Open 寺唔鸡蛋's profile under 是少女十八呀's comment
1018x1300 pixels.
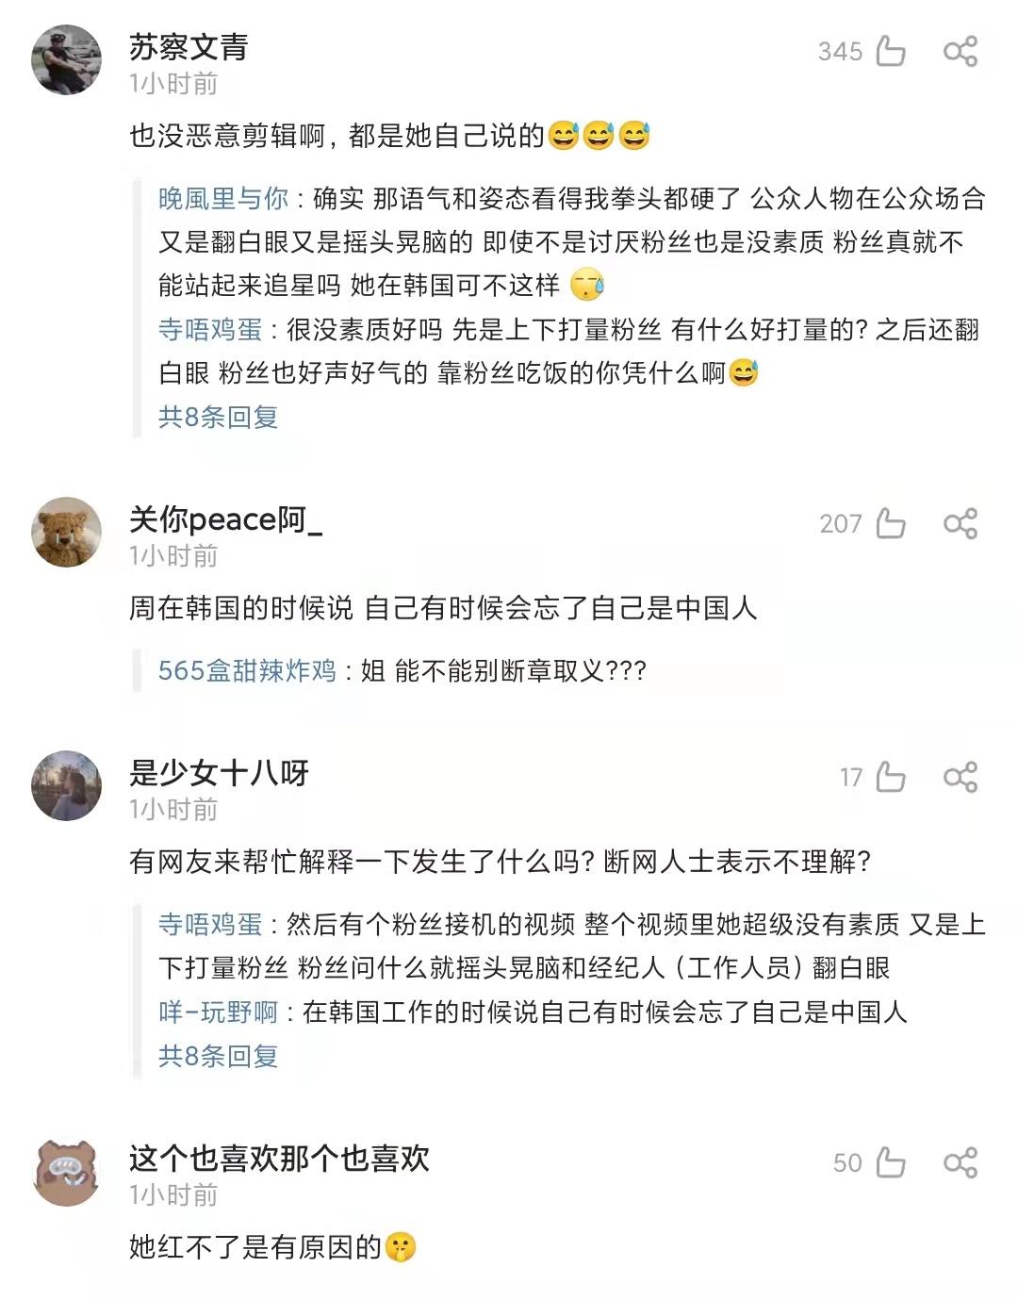(209, 924)
